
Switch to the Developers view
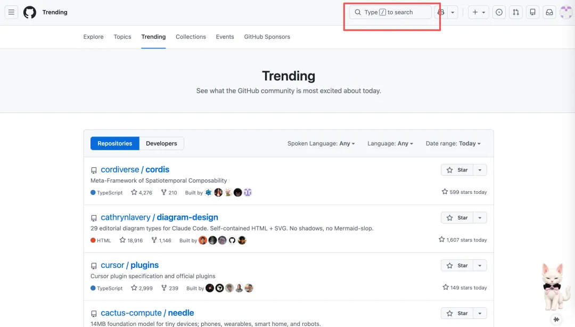(161, 143)
